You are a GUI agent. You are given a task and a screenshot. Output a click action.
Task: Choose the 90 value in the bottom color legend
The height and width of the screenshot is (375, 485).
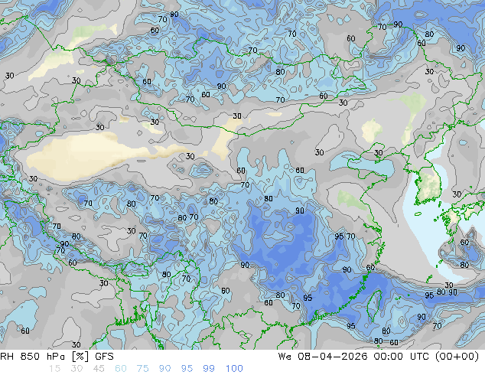pos(164,369)
